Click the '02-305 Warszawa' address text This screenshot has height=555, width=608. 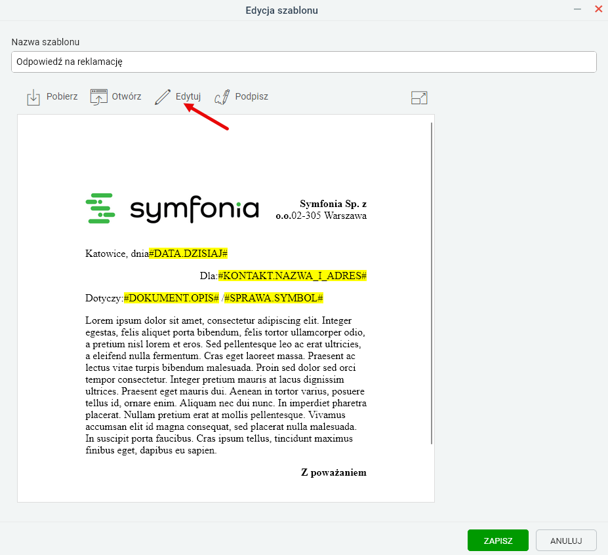(x=329, y=216)
